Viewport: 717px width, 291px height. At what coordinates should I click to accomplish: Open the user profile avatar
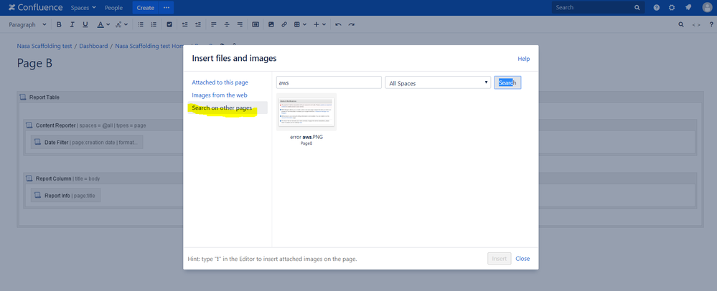[x=707, y=8]
